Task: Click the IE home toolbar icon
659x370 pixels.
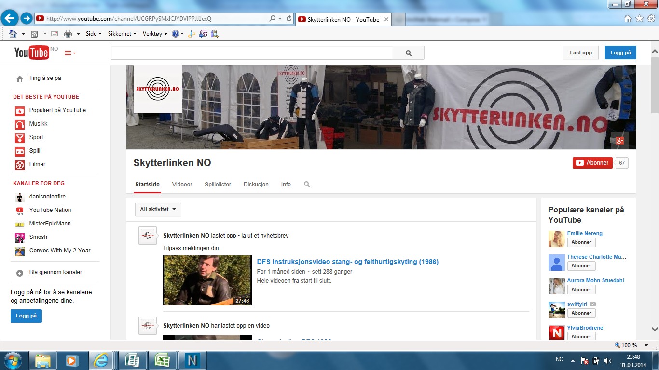Action: click(x=13, y=34)
